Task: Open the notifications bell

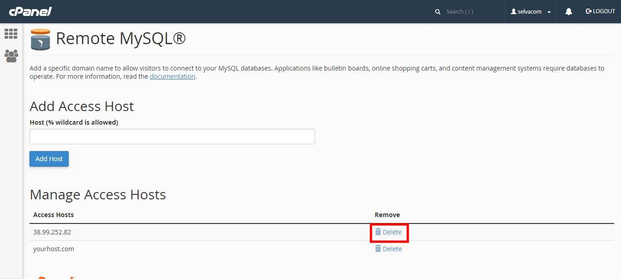Action: pos(568,12)
